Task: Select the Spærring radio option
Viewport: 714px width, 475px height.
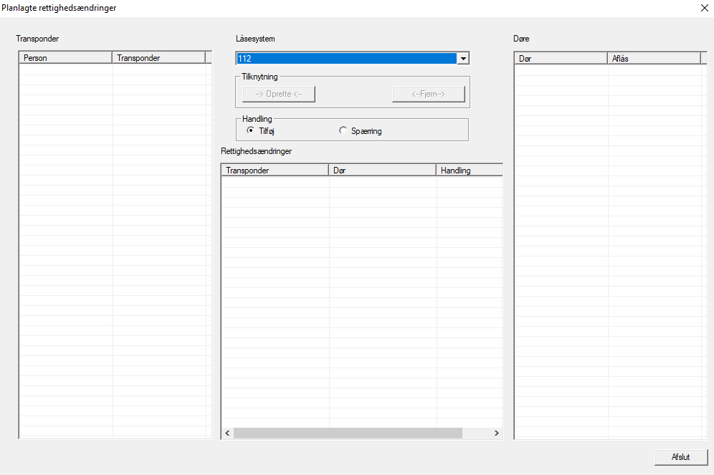Action: (343, 131)
